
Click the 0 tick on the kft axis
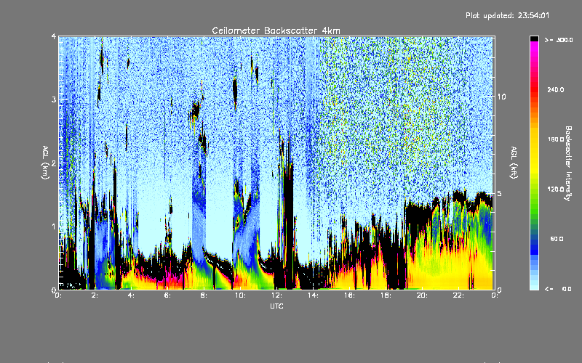(x=500, y=290)
